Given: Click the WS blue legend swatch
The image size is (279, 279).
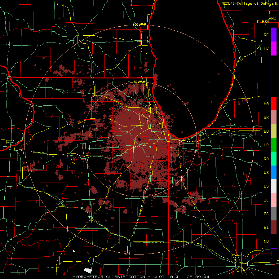Looking at the screenshot, I should point(274,172).
